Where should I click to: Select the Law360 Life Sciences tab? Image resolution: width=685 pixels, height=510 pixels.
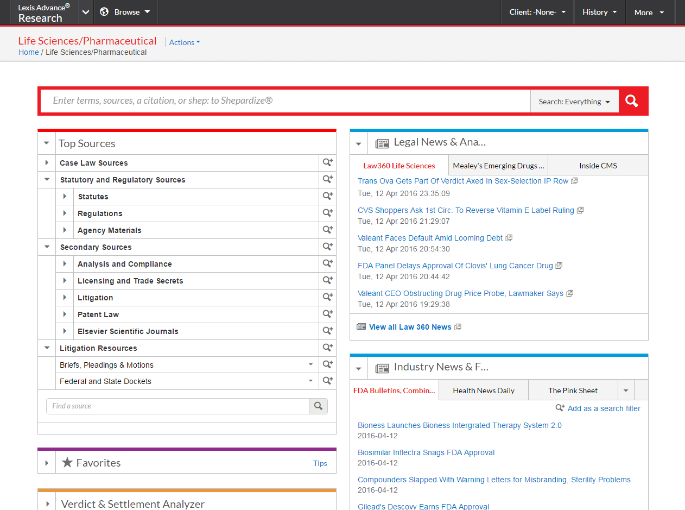pos(399,166)
